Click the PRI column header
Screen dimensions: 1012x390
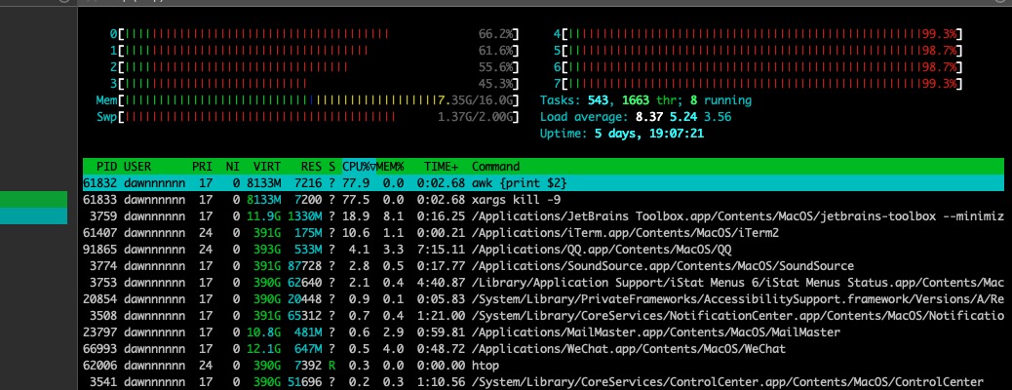tap(202, 167)
